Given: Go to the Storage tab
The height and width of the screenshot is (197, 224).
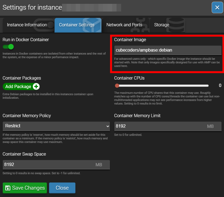Looking at the screenshot, I should click(x=161, y=25).
